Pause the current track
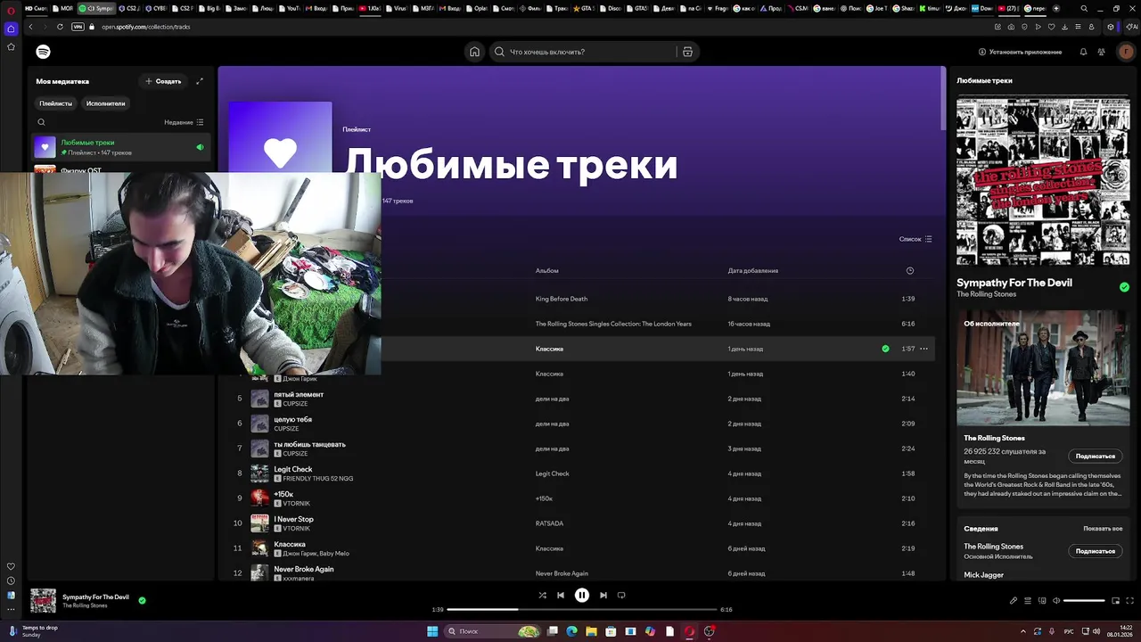 pos(581,595)
